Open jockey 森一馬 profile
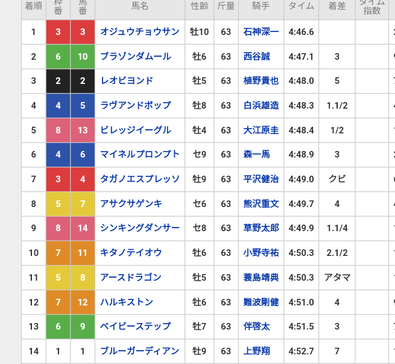 pos(257,155)
